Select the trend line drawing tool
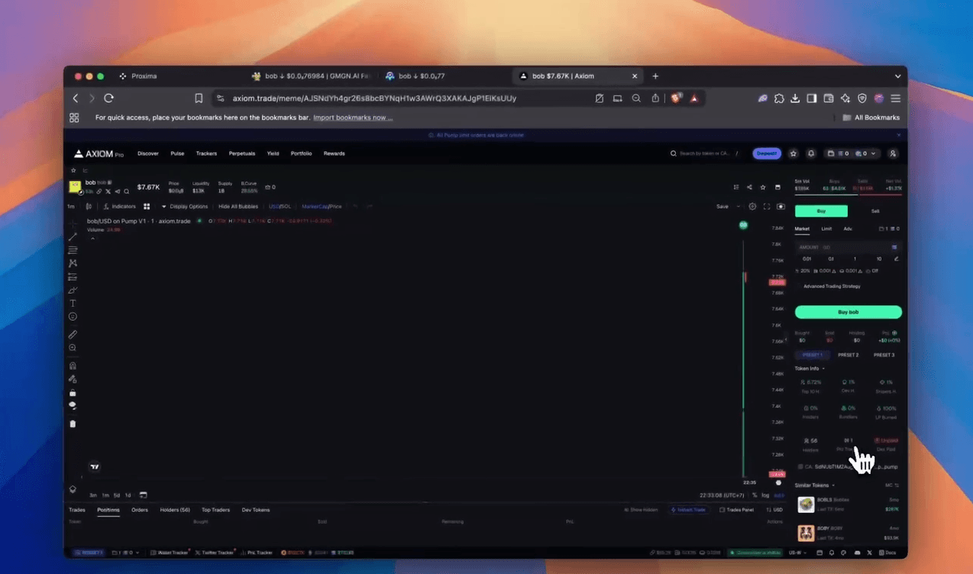The height and width of the screenshot is (574, 973). pyautogui.click(x=73, y=237)
